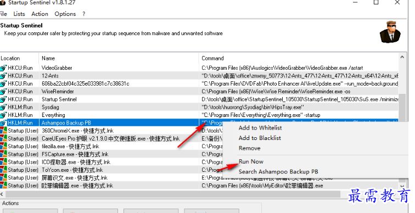
Task: Click the registry icon of Ashampoo Backup PB row
Action: click(3, 123)
